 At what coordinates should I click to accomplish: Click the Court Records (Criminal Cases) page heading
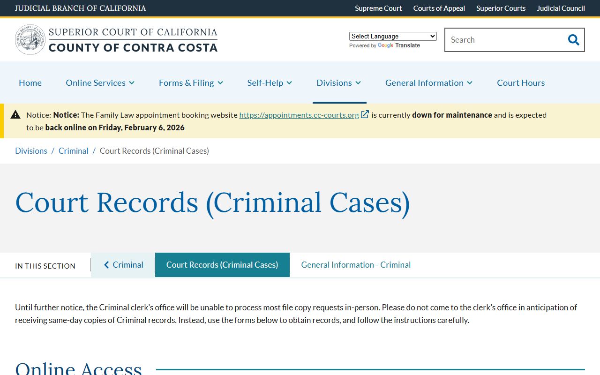pyautogui.click(x=213, y=203)
